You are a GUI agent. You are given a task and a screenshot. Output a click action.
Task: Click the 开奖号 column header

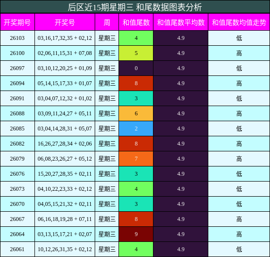65,22
